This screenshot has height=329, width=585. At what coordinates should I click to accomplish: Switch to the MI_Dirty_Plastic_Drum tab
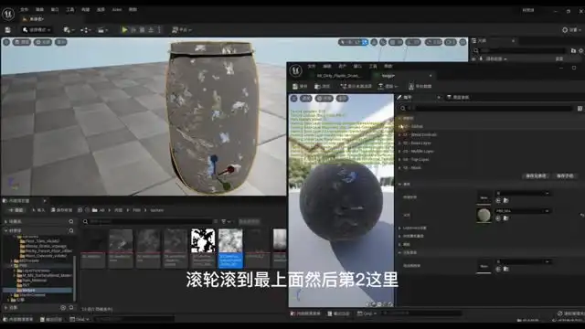pos(338,75)
